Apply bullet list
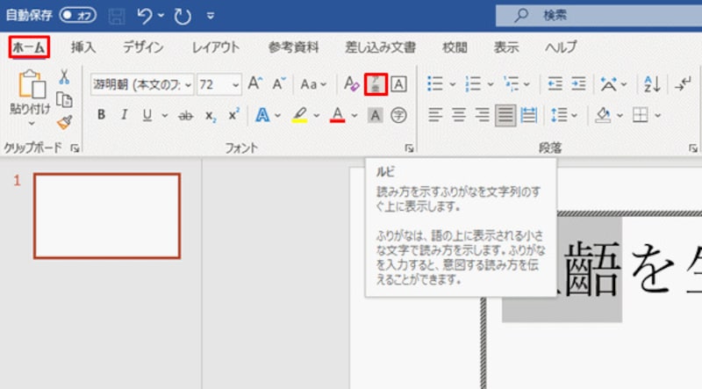 434,83
